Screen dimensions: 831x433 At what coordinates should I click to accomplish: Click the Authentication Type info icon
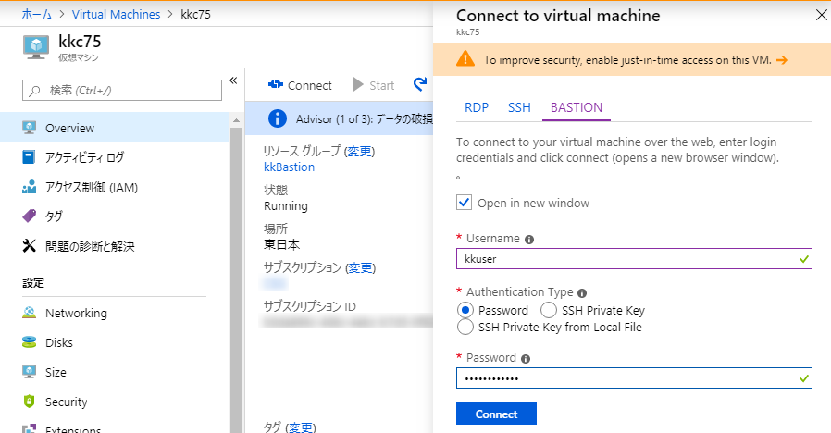pyautogui.click(x=582, y=293)
